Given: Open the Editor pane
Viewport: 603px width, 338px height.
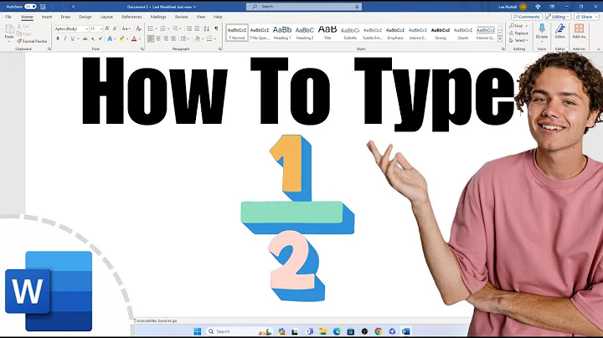Looking at the screenshot, I should point(560,31).
